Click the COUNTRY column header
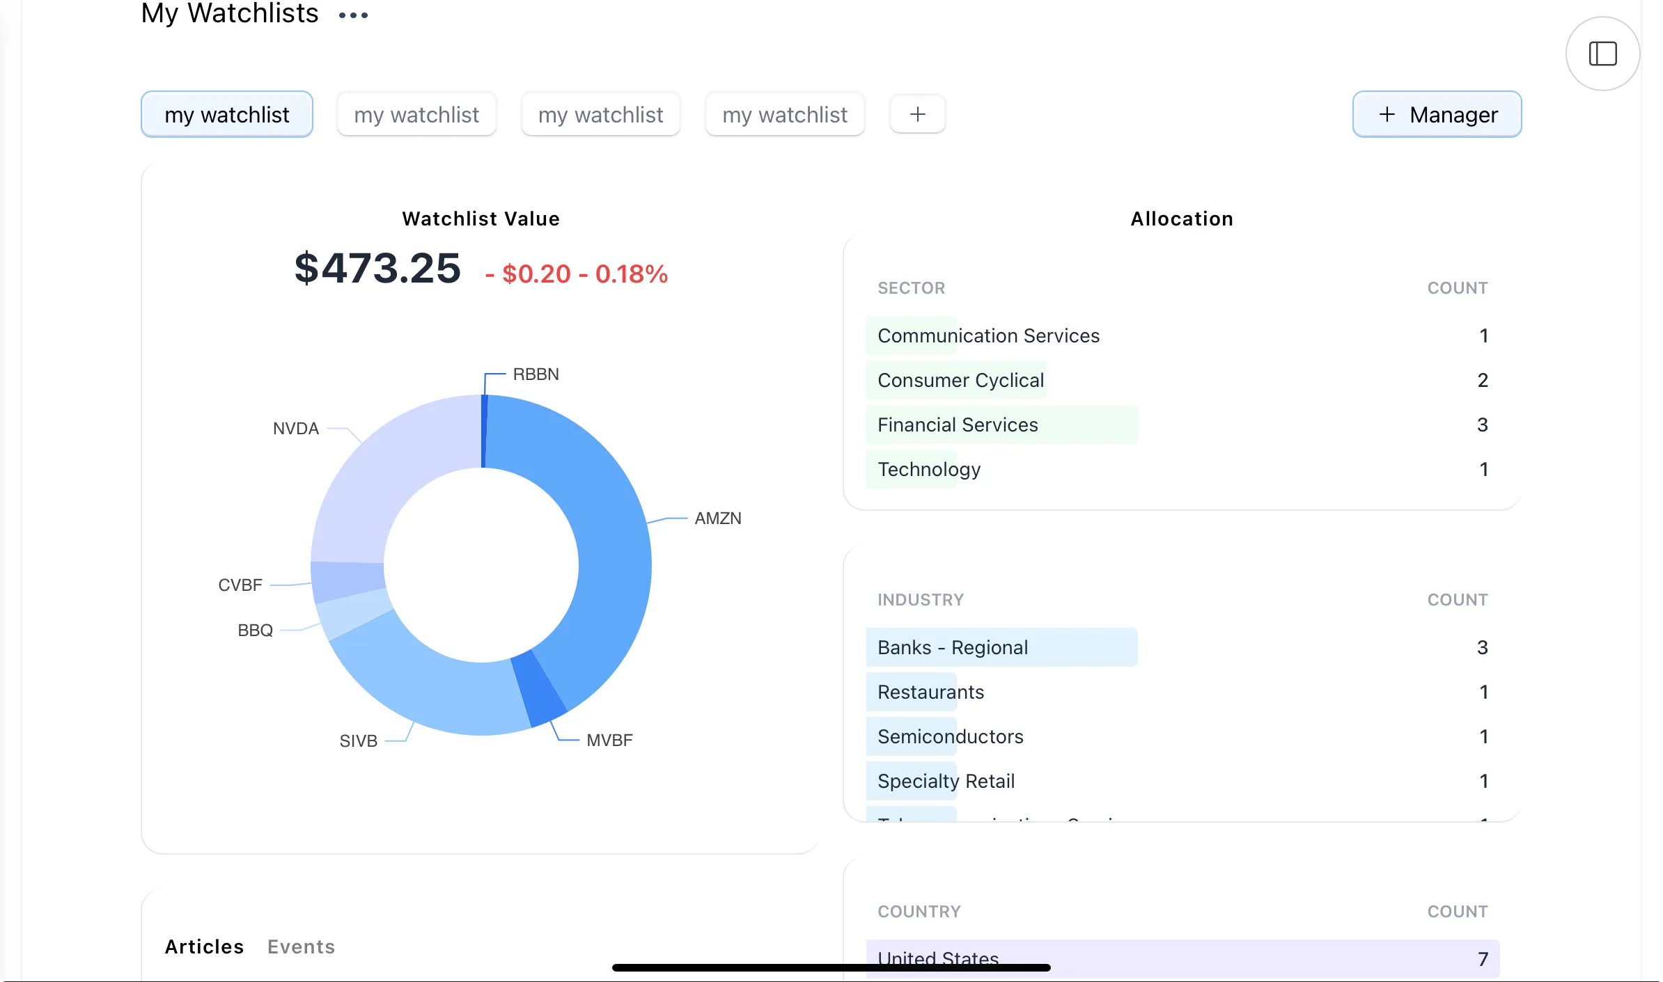This screenshot has height=982, width=1663. (x=919, y=912)
